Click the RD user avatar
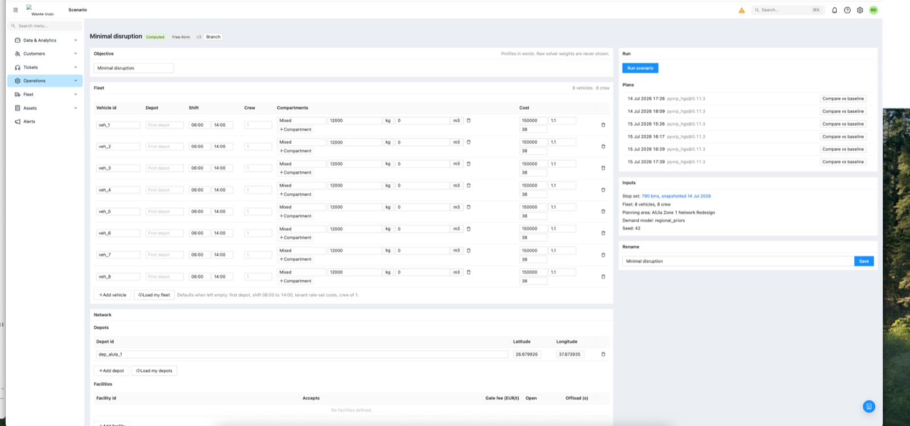910x426 pixels. (873, 10)
